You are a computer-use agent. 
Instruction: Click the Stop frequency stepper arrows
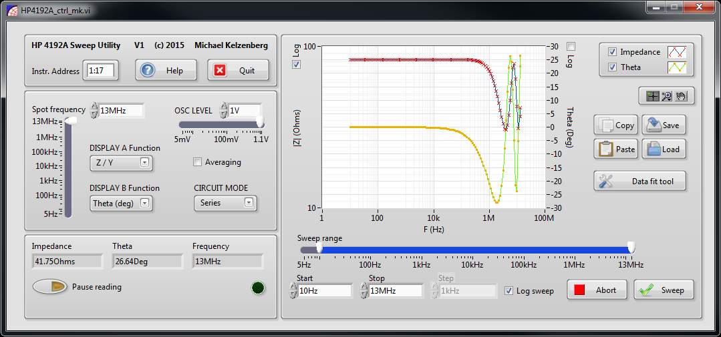tap(364, 291)
